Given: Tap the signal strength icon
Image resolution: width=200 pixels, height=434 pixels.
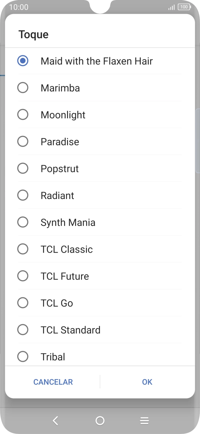Looking at the screenshot, I should pyautogui.click(x=171, y=7).
